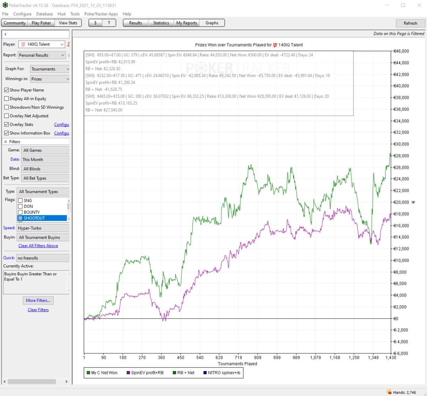The image size is (427, 396).
Task: Expand the Date filter set to This Month
Action: coord(45,160)
